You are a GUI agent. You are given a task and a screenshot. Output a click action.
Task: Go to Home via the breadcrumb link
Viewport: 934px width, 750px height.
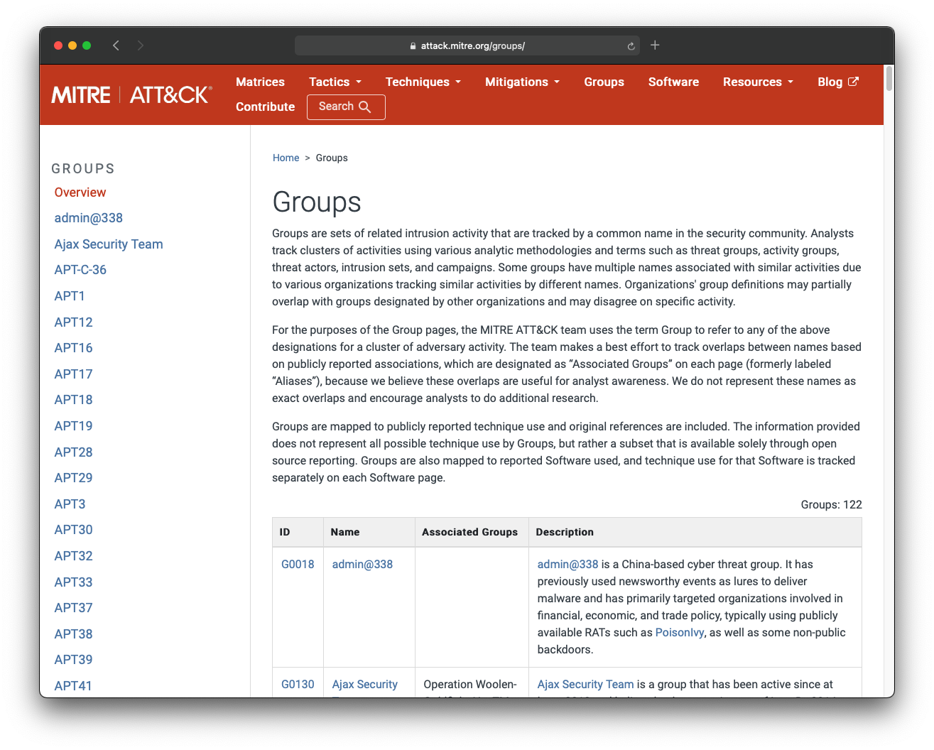286,158
